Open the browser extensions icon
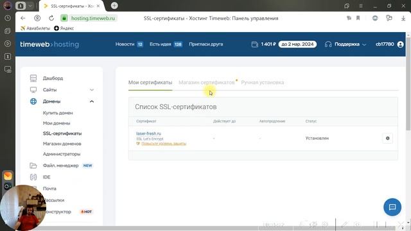 coord(389,18)
